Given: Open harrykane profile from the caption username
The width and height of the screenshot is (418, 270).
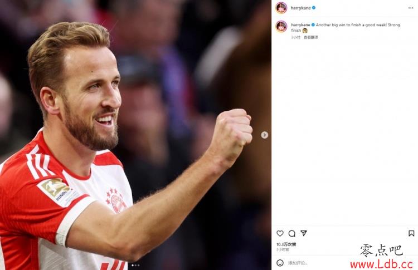Looking at the screenshot, I should pyautogui.click(x=300, y=24).
